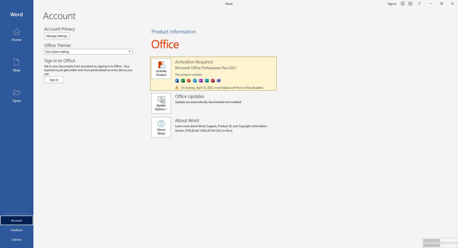The width and height of the screenshot is (458, 248).
Task: Select the Outlook icon in the product row
Action: (195, 80)
